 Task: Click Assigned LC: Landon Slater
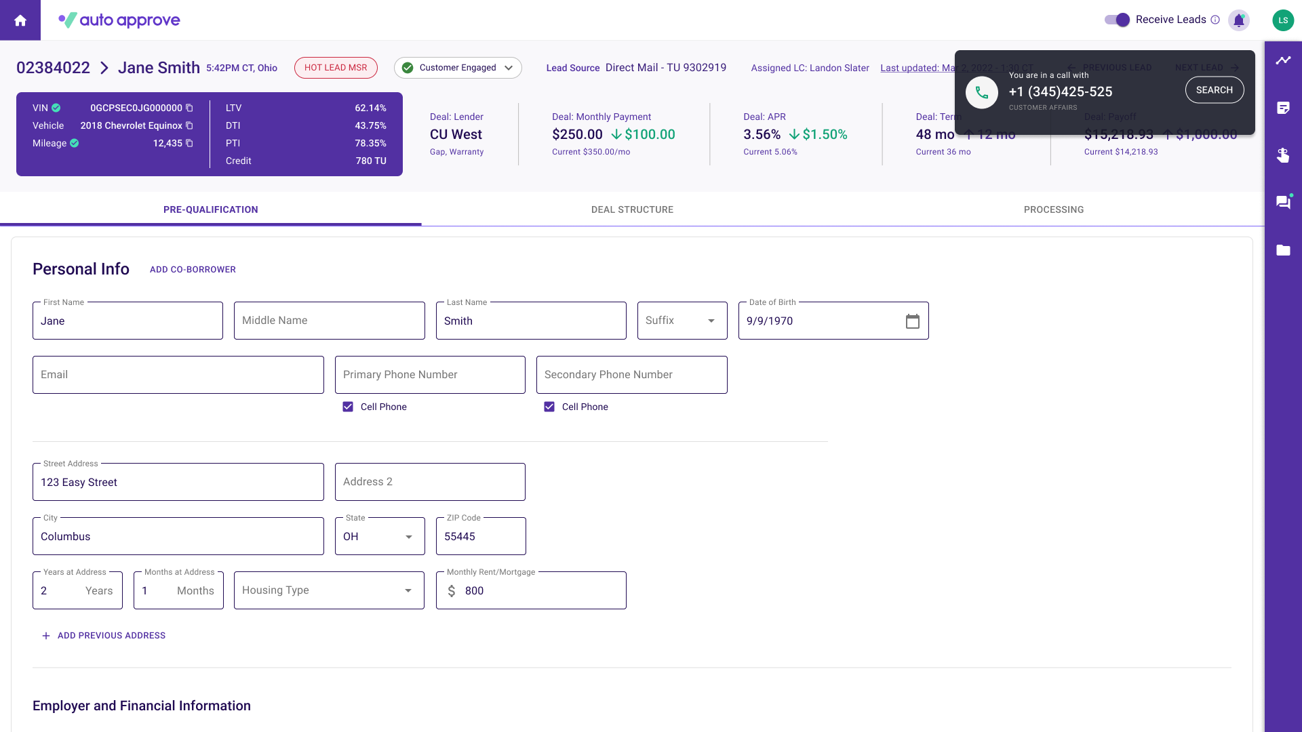click(810, 68)
